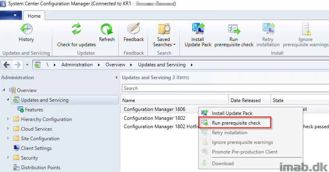
Task: Click Updates and Servicing breadcrumb segment
Action: coord(162,65)
